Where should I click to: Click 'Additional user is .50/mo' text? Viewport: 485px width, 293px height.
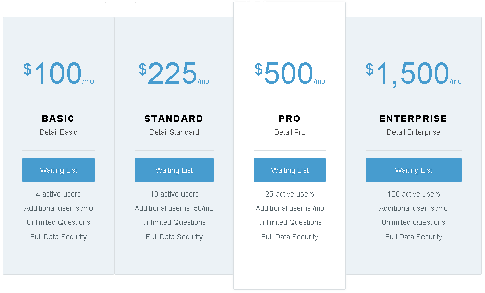tap(174, 208)
